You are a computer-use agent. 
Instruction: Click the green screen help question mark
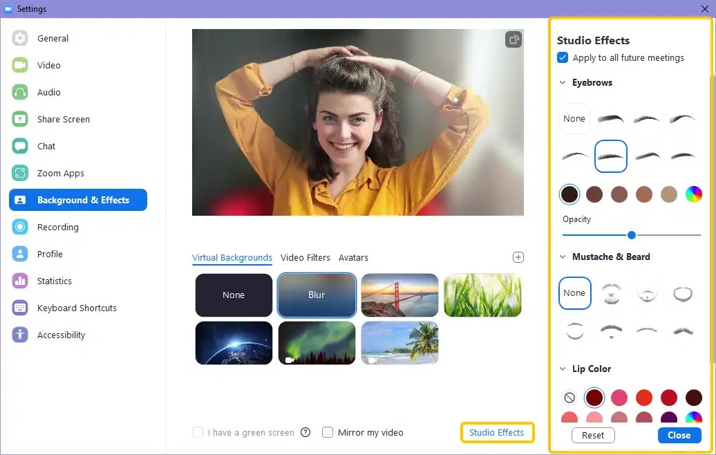305,432
